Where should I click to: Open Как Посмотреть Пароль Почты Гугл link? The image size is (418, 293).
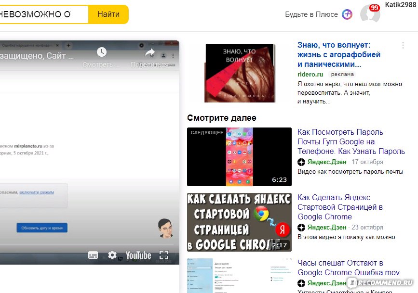click(x=351, y=141)
